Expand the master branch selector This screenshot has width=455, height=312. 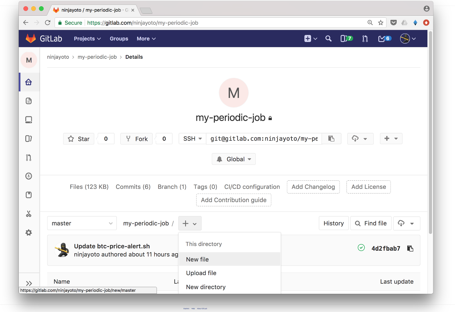82,223
